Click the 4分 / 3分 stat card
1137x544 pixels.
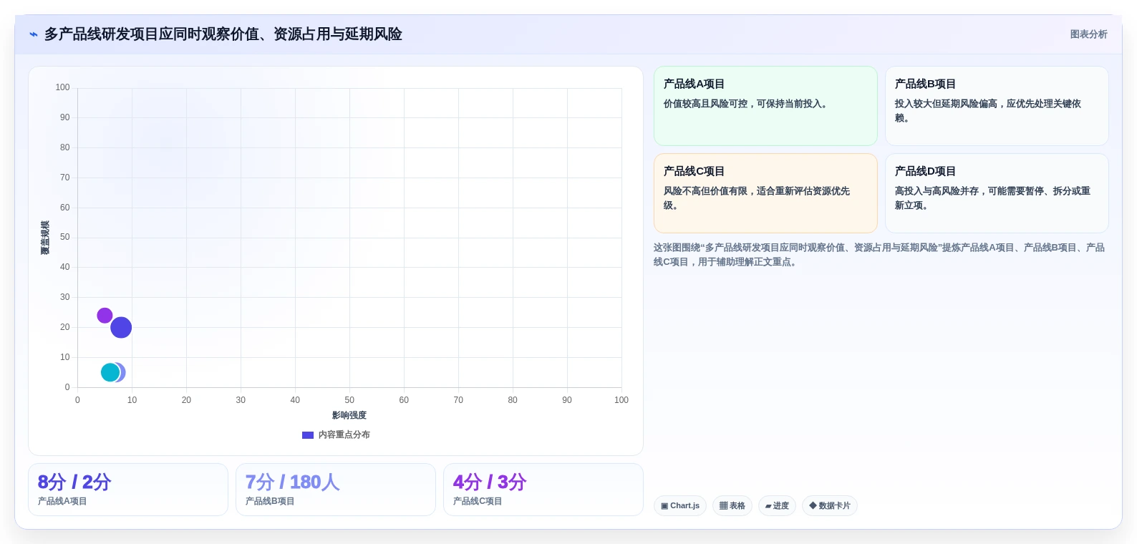click(543, 490)
